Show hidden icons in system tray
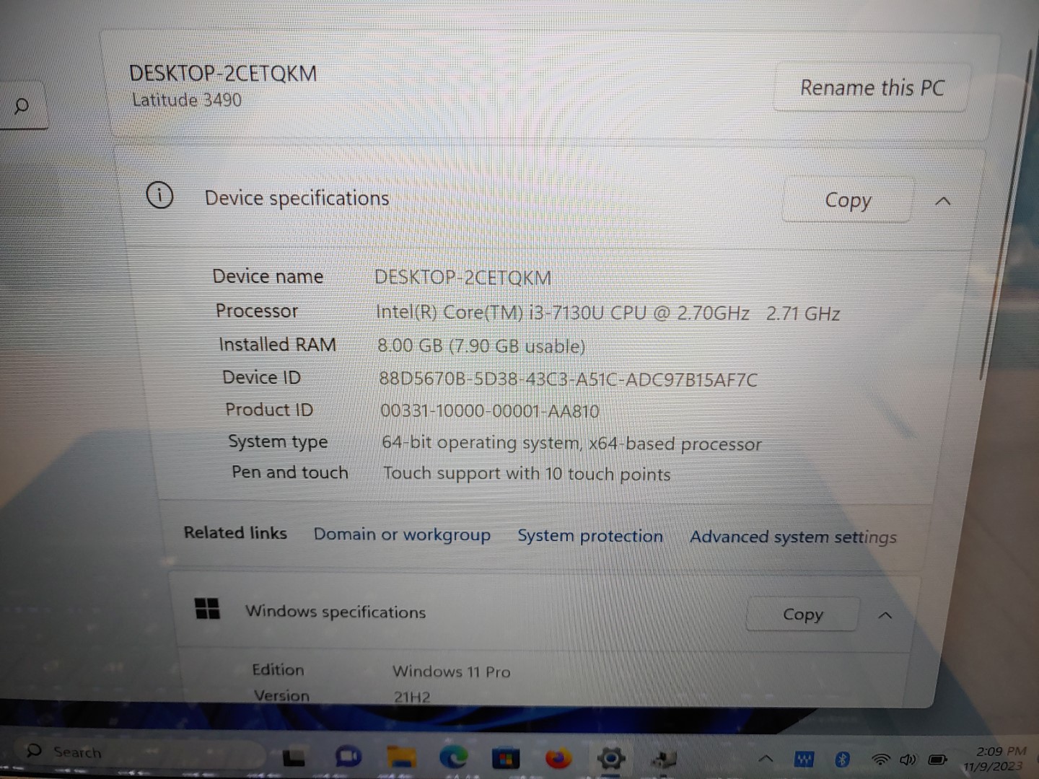1039x779 pixels. pos(766,759)
